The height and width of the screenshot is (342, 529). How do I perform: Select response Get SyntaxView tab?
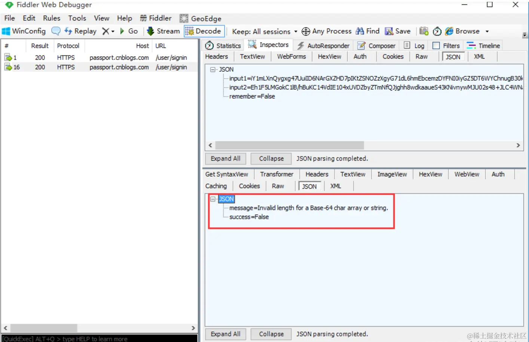coord(227,174)
